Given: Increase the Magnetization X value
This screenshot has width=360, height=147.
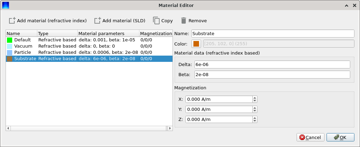Looking at the screenshot, I should point(255,98).
